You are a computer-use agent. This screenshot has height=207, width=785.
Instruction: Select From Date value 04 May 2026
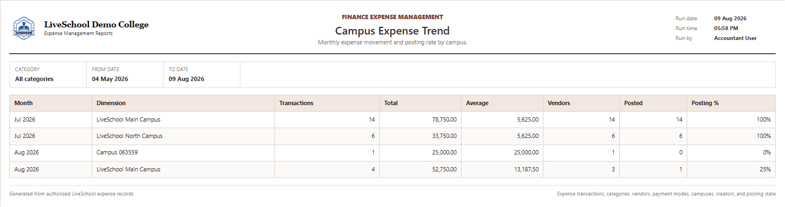click(x=110, y=79)
